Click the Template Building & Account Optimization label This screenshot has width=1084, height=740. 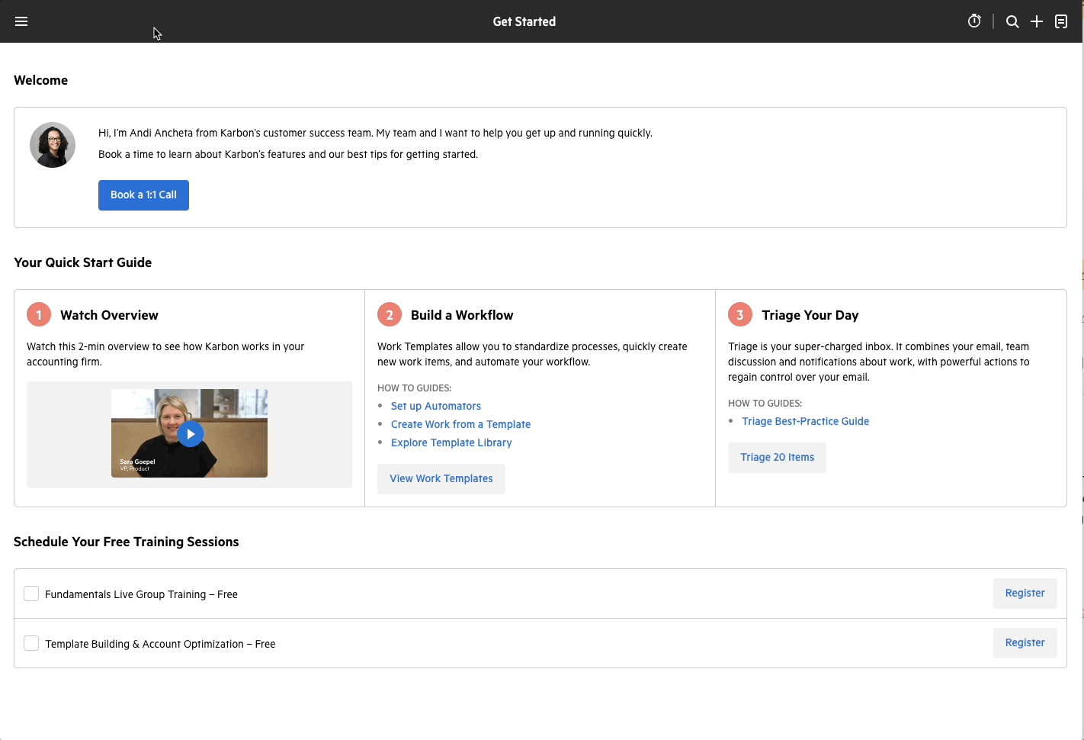point(160,644)
